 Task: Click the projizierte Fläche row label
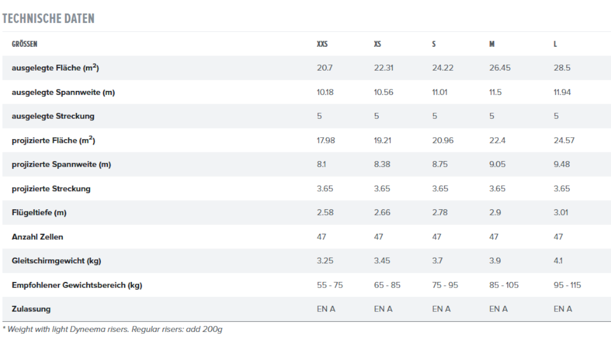(53, 140)
